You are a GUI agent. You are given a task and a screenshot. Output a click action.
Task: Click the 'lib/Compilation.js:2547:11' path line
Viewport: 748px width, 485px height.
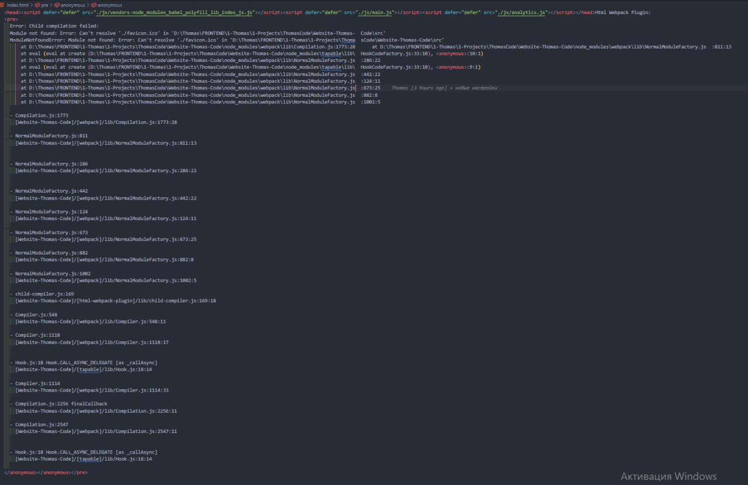pos(96,432)
